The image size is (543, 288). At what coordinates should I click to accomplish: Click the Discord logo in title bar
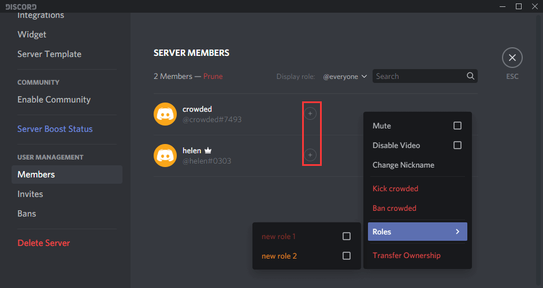(x=21, y=6)
